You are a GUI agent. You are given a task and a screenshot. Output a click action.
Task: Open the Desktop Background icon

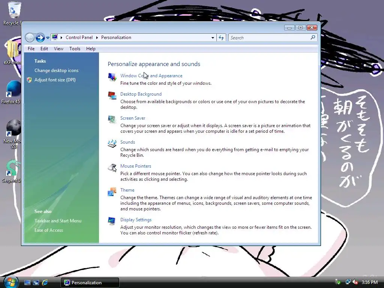(112, 95)
